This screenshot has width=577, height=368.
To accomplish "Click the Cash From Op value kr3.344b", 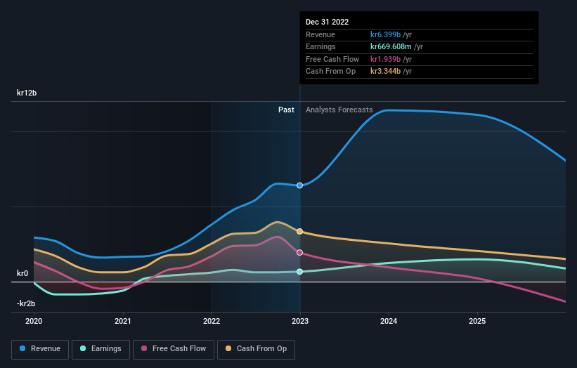I will pyautogui.click(x=385, y=72).
